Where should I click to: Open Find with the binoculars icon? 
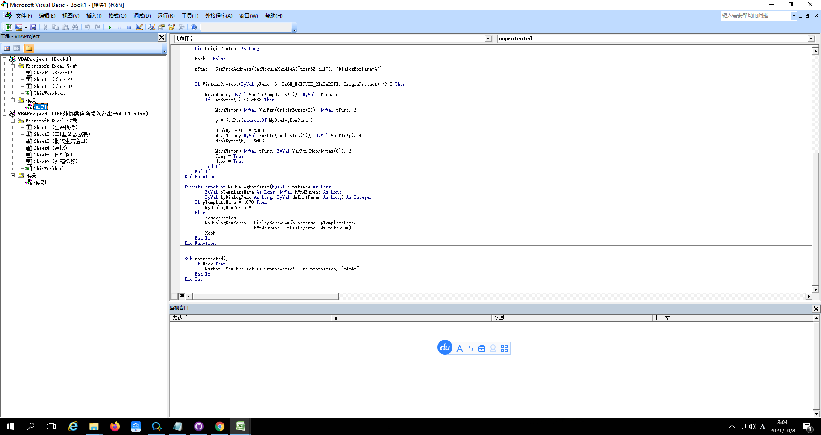click(75, 27)
